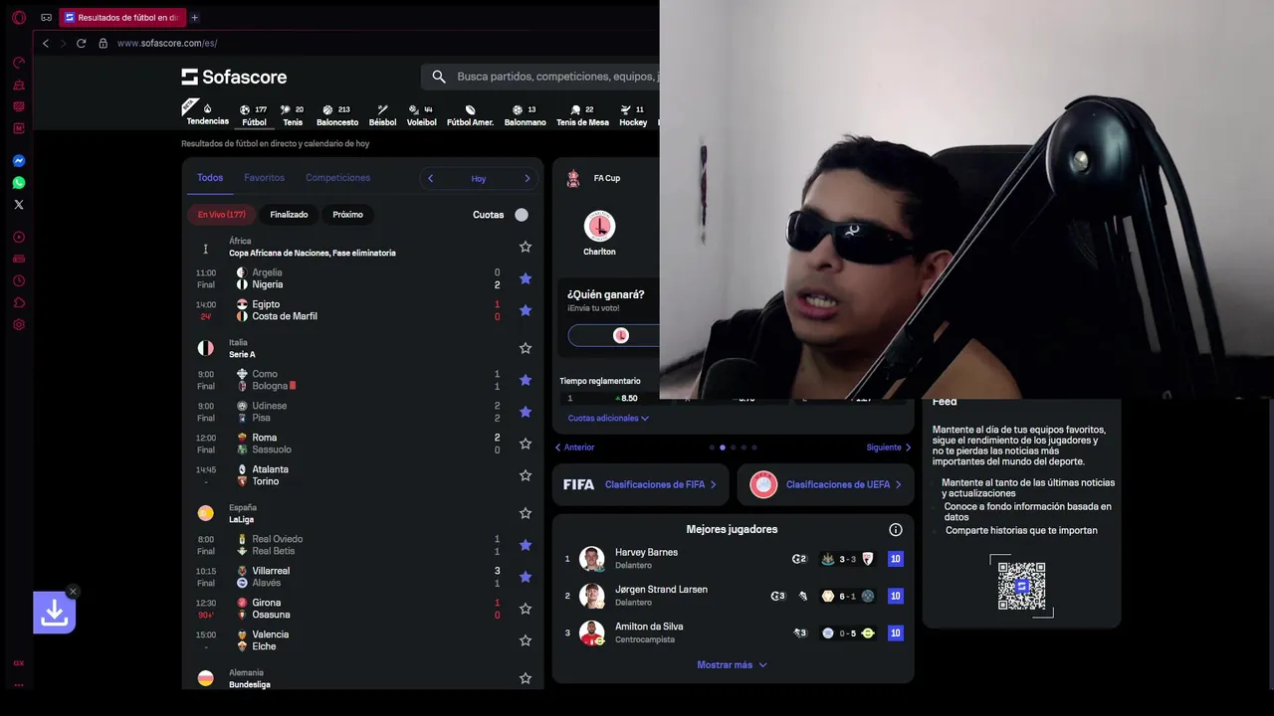Close the download app popup
1274x716 pixels.
73,592
